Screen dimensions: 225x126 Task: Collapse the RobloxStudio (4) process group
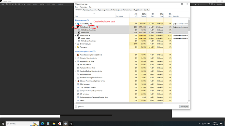[76, 35]
